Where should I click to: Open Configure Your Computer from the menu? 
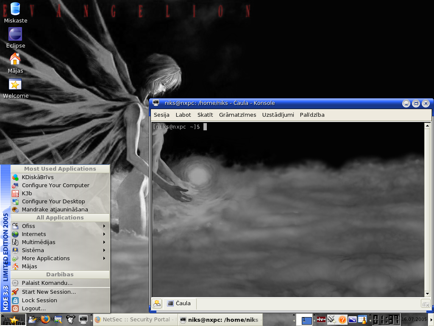pos(60,185)
